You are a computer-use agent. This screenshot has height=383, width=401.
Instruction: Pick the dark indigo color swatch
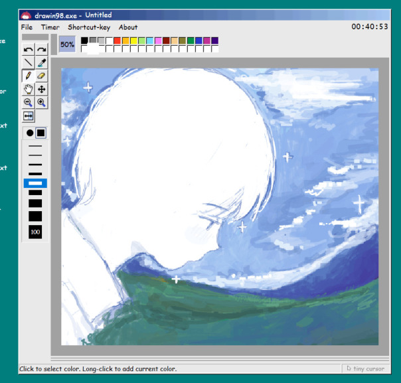pos(215,40)
